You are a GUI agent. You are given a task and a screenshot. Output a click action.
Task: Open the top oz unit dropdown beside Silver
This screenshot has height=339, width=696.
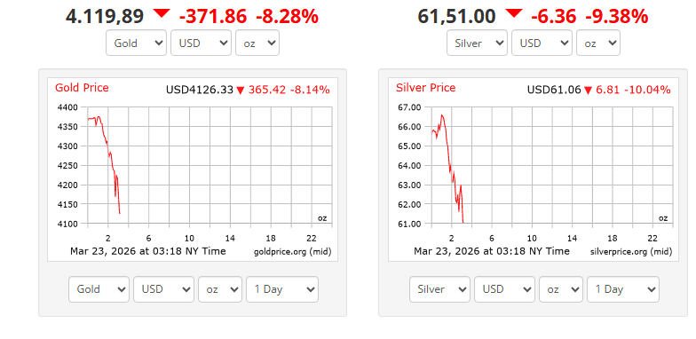coord(598,43)
